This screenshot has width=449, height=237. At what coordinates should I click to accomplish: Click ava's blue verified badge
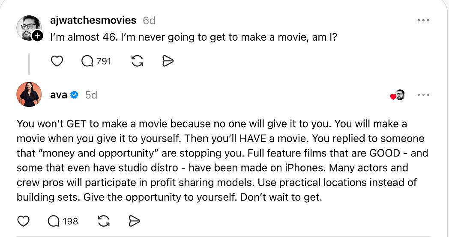[74, 95]
